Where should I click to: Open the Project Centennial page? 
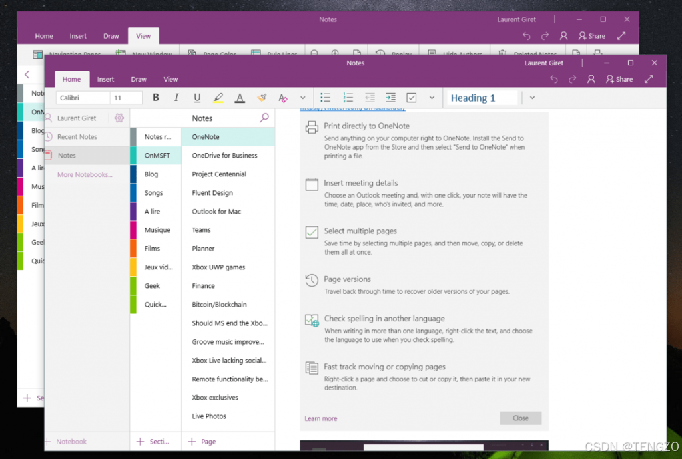(228, 174)
